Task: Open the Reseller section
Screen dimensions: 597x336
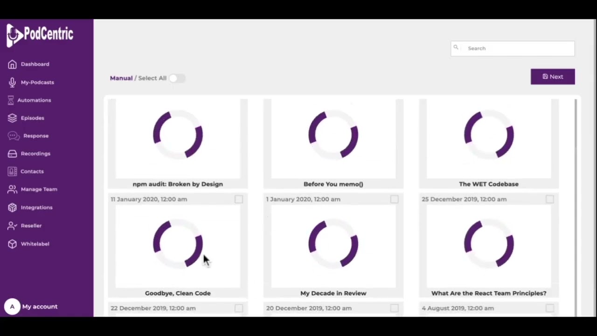Action: [31, 226]
